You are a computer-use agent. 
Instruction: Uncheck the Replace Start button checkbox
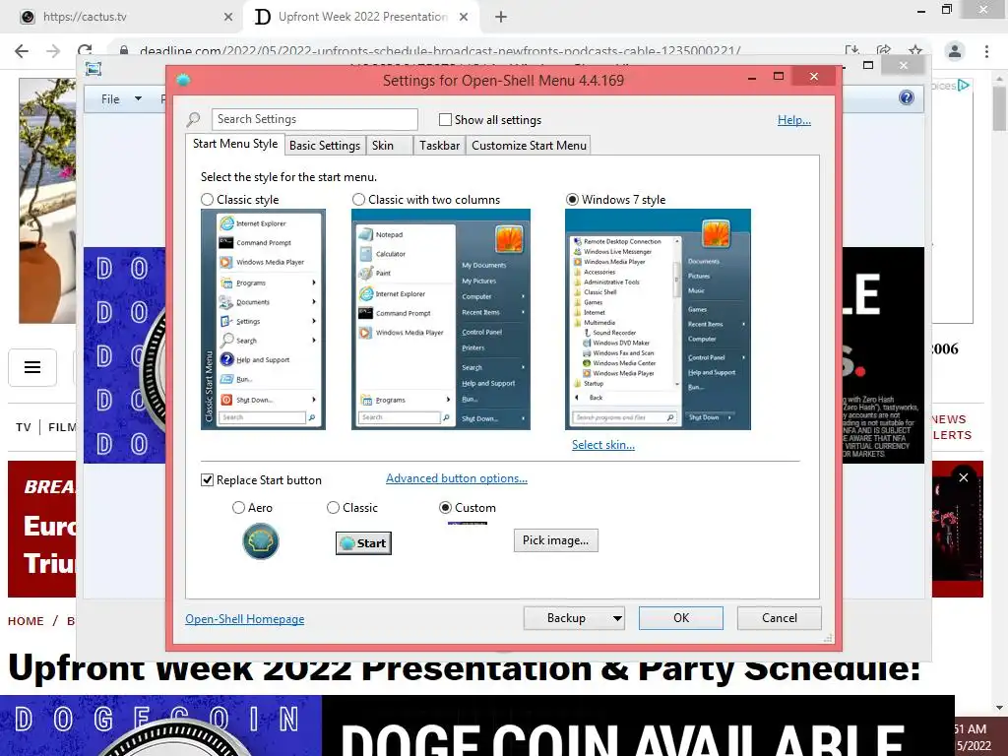(x=207, y=480)
